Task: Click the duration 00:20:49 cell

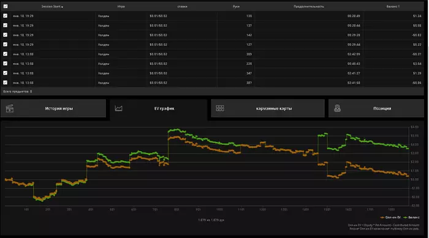Action: click(x=354, y=16)
